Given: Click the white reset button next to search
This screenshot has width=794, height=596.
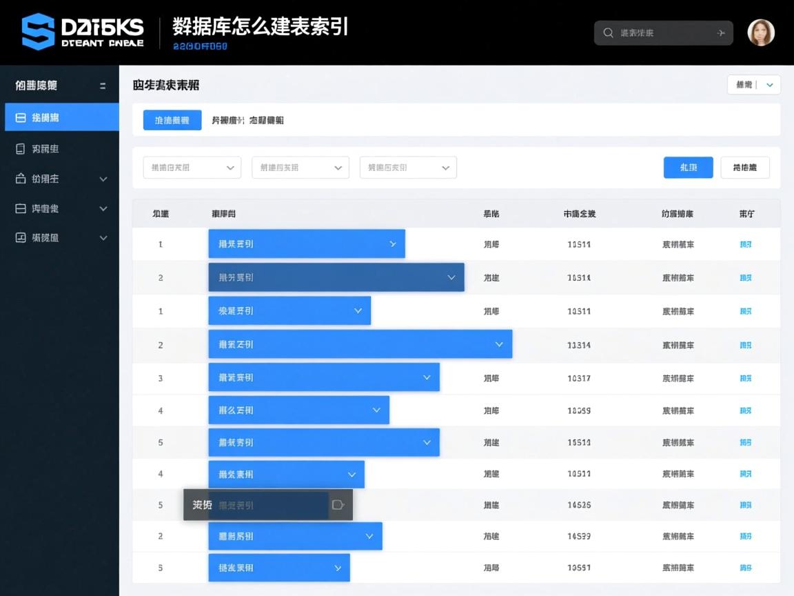Looking at the screenshot, I should pos(745,167).
